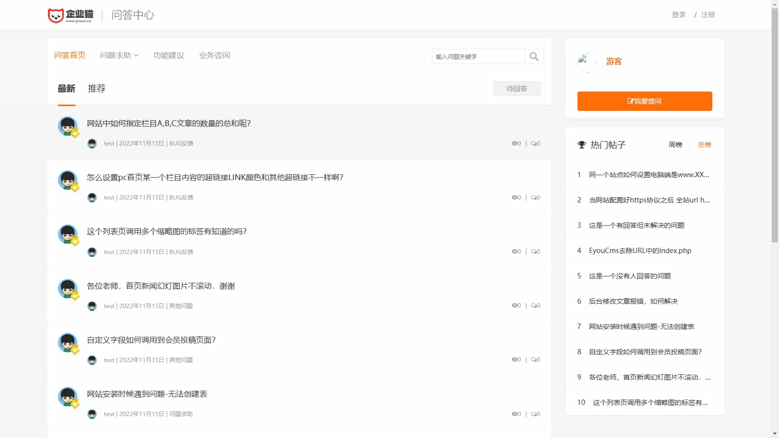The width and height of the screenshot is (779, 438).
Task: Switch hot posts to 周榜
Action: 675,145
